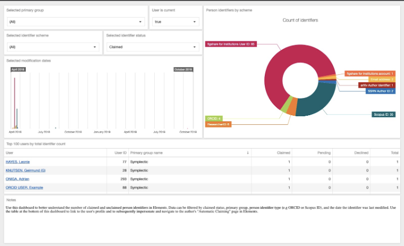Click the Scopus ID: 35 chart label

pos(384,114)
